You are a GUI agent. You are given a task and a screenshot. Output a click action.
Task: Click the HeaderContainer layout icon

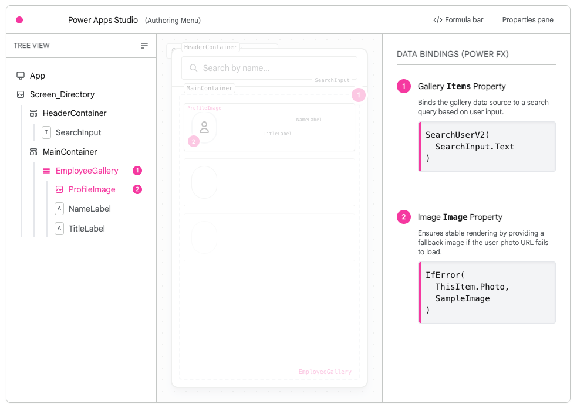click(33, 113)
